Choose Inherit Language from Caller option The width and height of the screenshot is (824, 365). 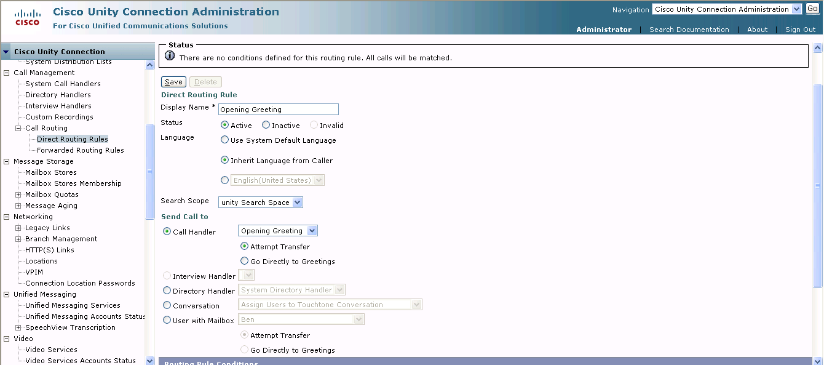pyautogui.click(x=224, y=160)
